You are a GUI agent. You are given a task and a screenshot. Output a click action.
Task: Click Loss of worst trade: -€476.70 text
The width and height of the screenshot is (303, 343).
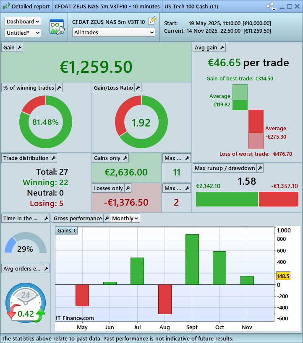point(256,154)
